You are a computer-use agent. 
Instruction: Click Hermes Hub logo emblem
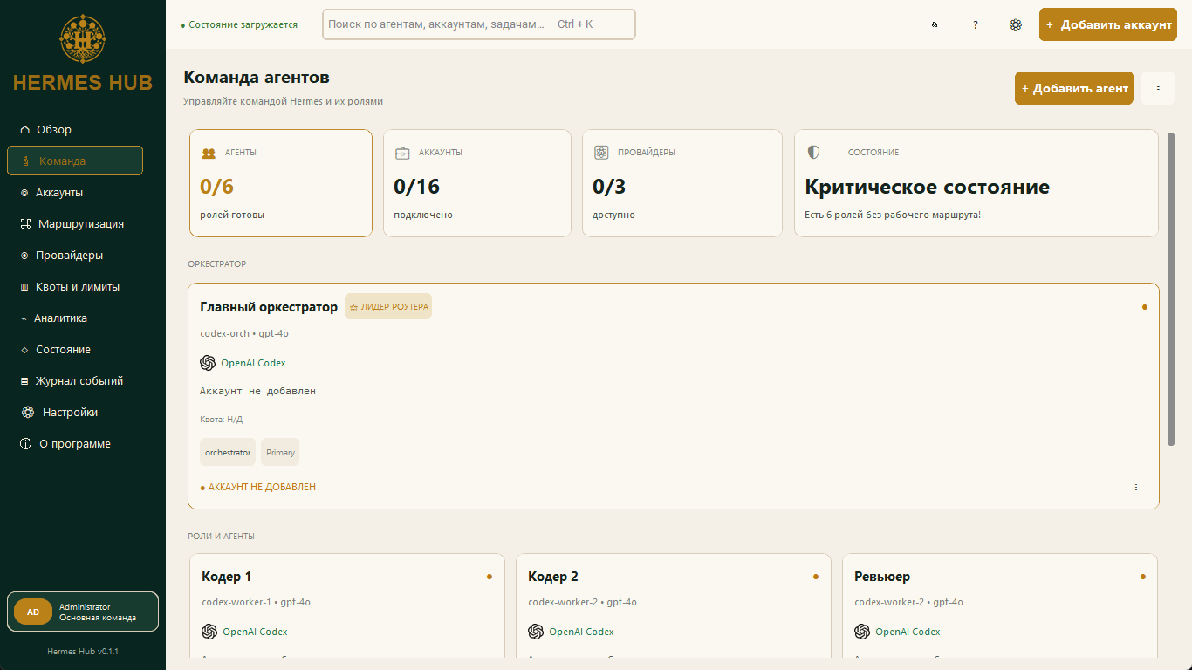(x=83, y=38)
